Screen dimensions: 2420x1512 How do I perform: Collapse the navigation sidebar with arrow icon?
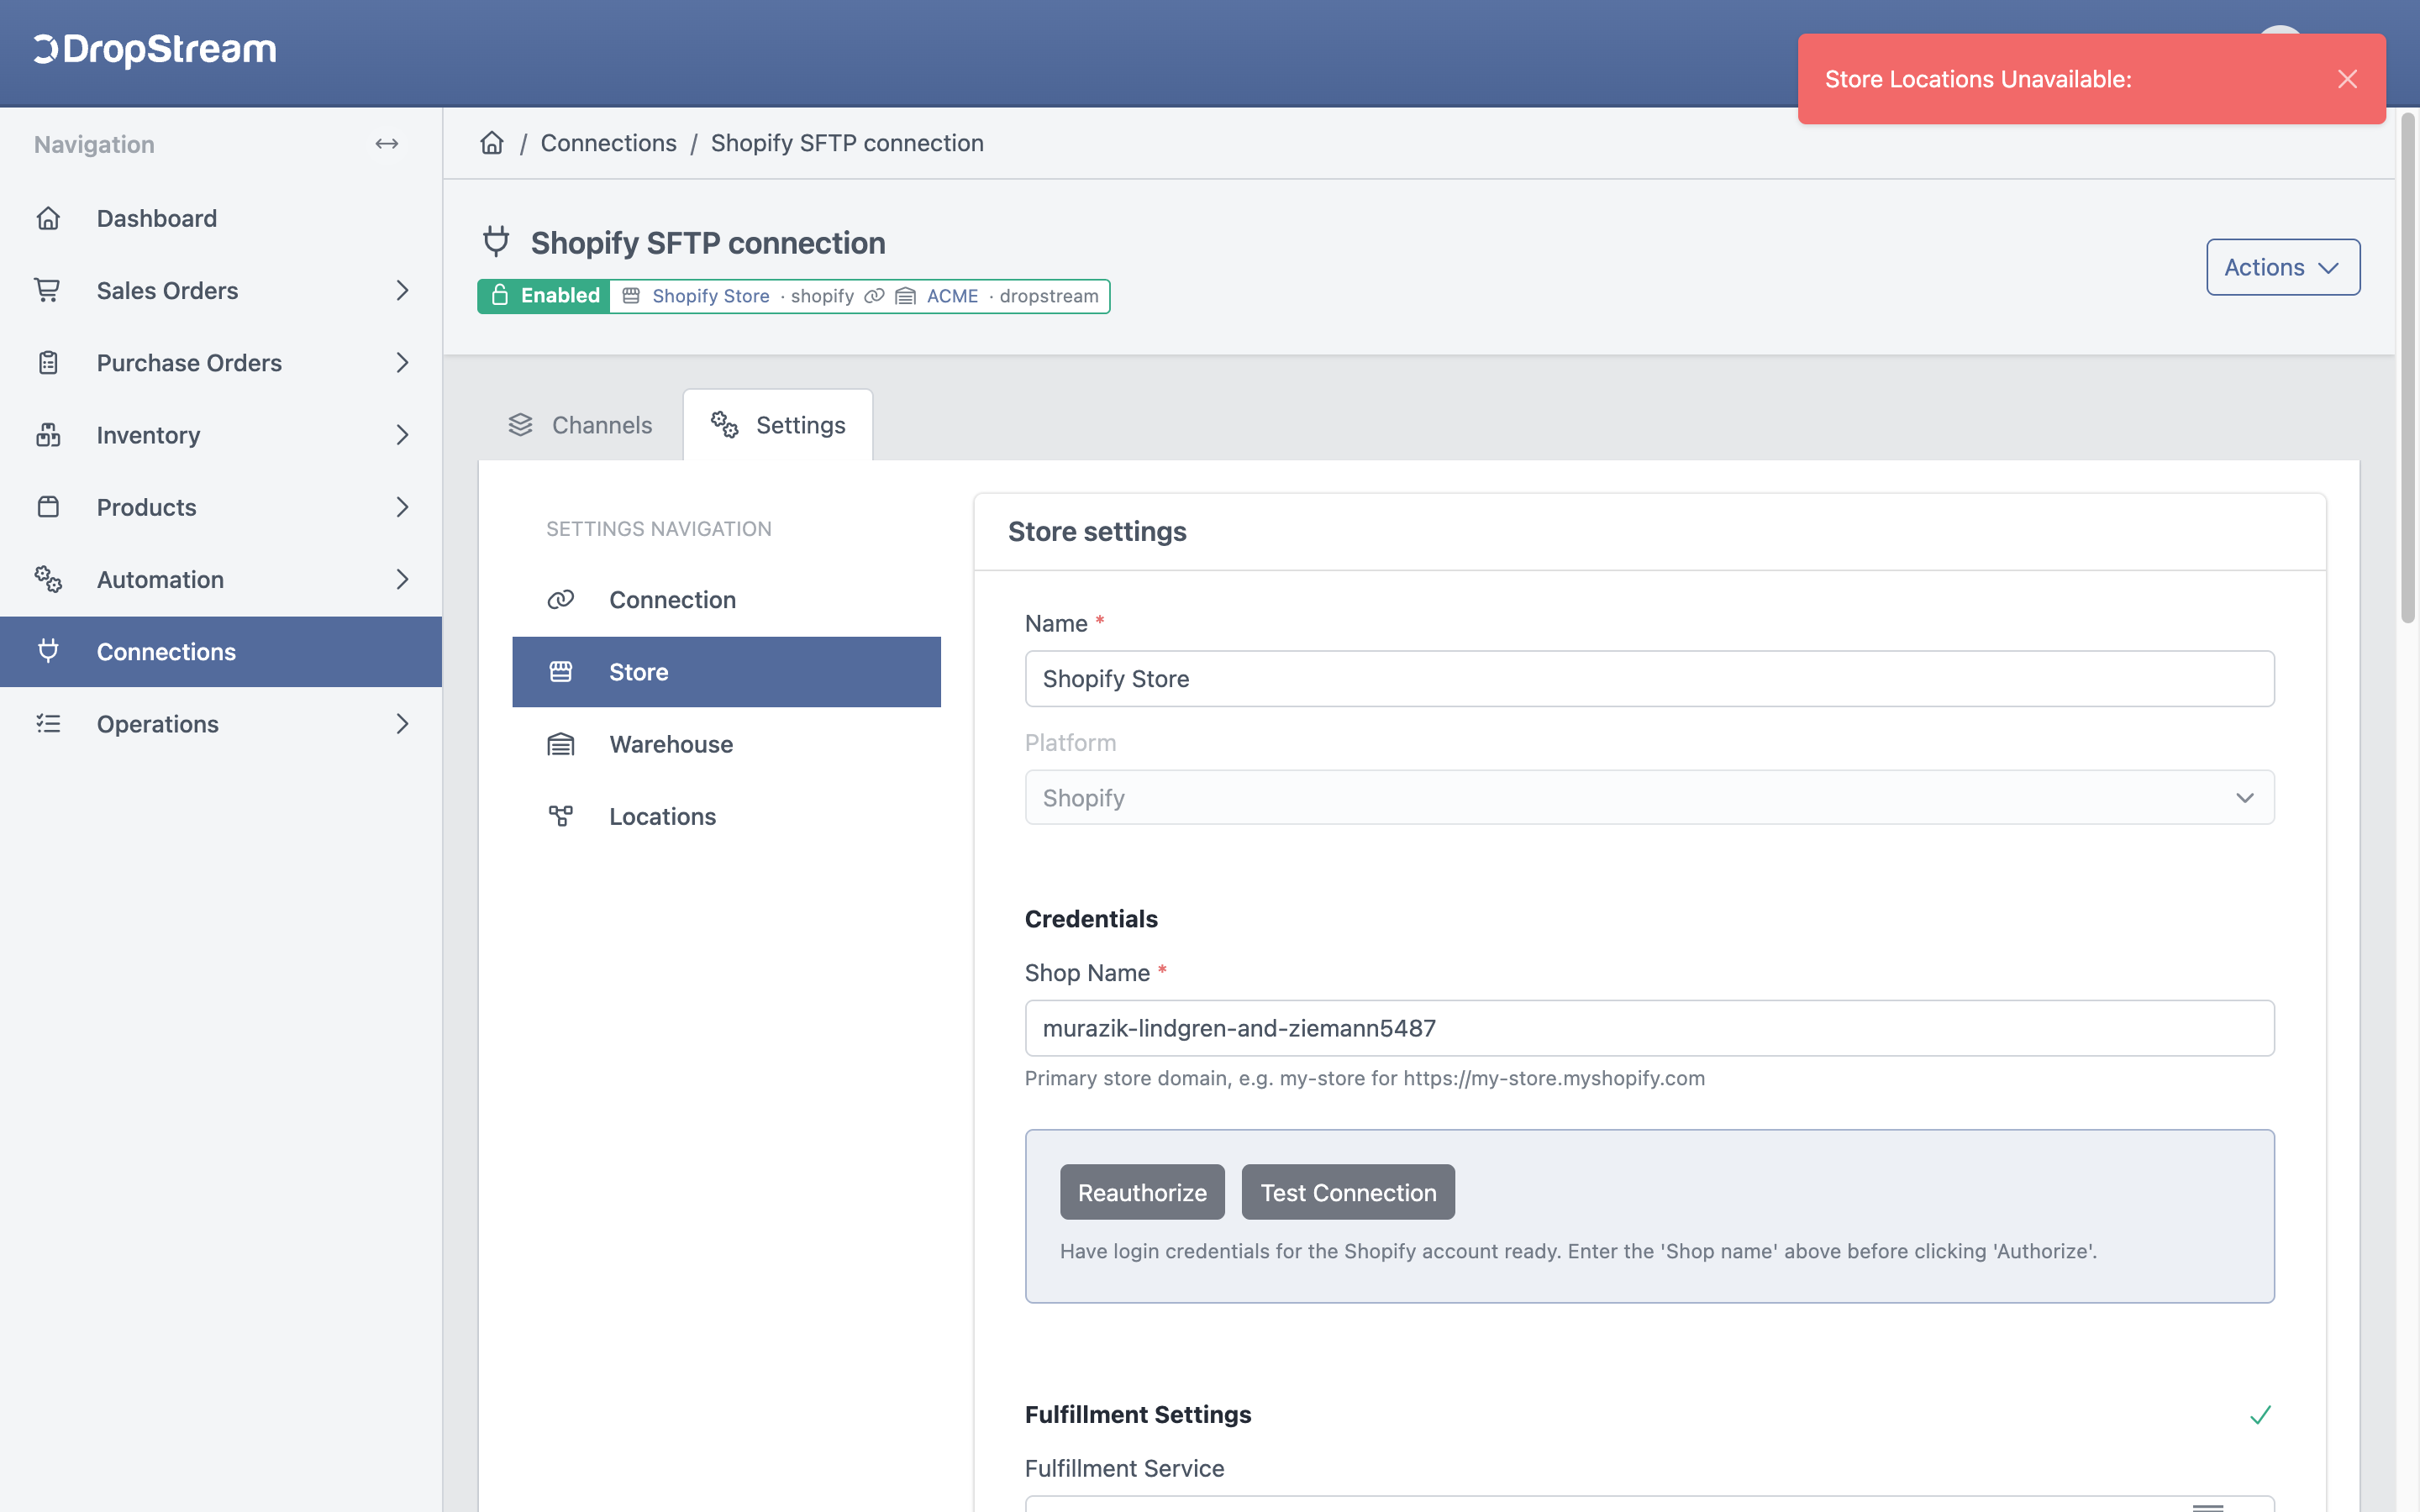point(387,144)
